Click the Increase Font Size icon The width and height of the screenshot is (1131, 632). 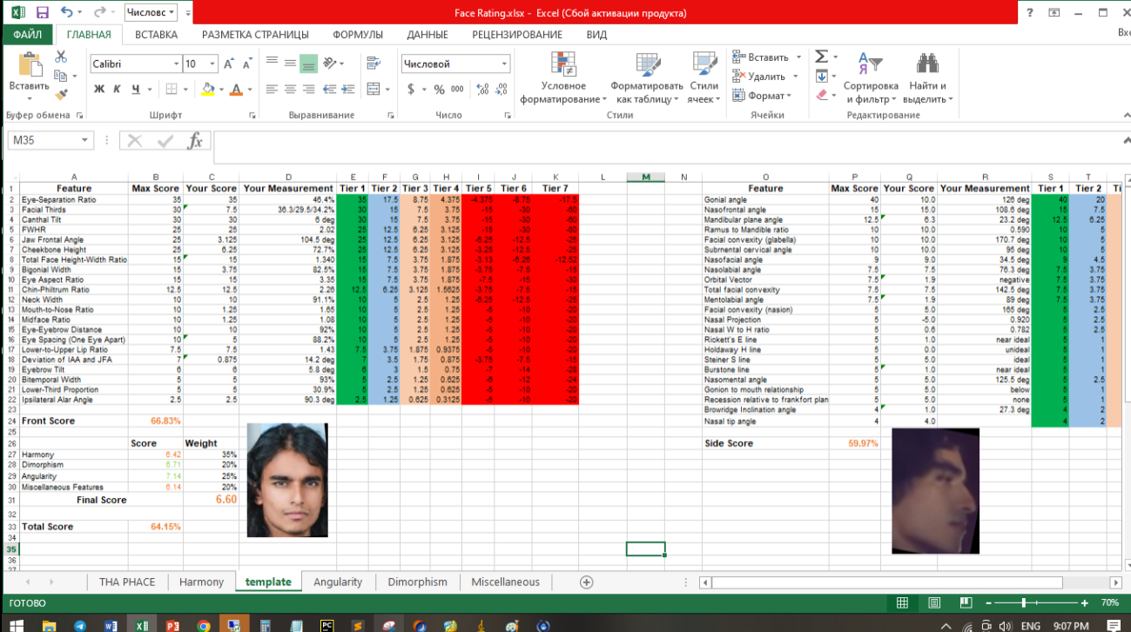[x=228, y=64]
